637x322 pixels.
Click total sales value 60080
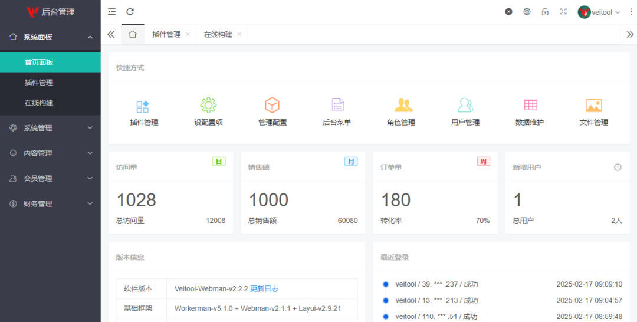click(348, 221)
